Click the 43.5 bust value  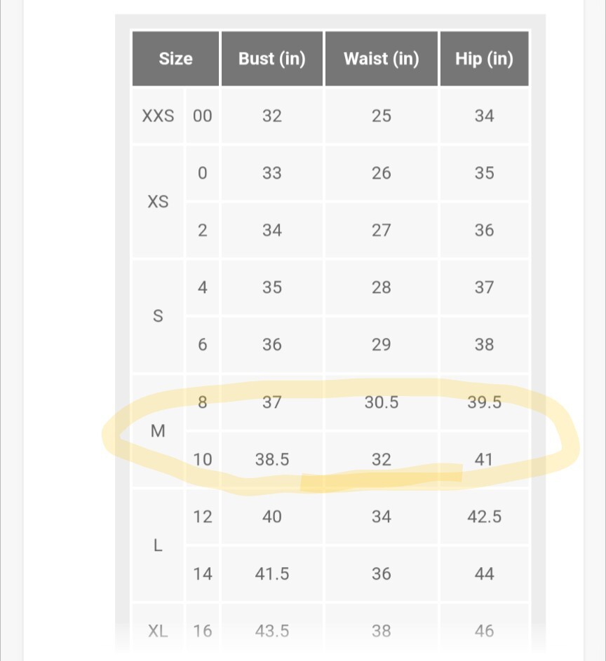coord(272,631)
